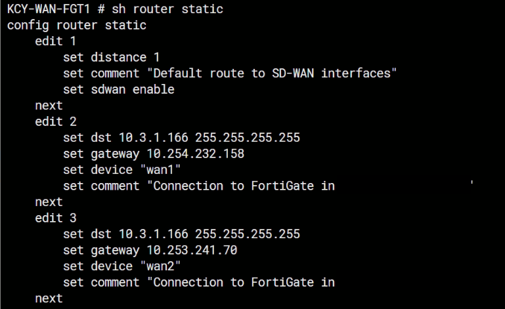
Task: Click "next" right after the sdwan enable line
Action: 49,105
